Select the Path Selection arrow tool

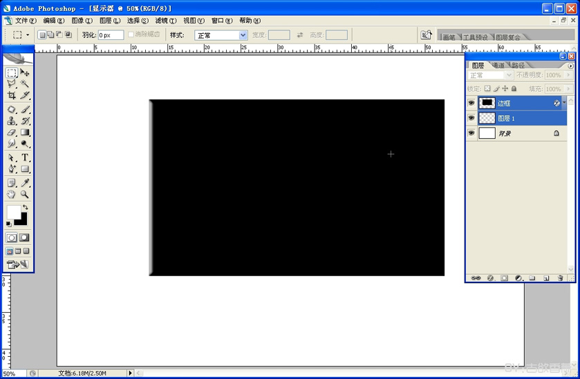pyautogui.click(x=12, y=157)
